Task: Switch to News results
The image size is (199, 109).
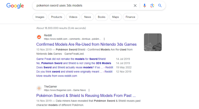Action: [x=88, y=17]
